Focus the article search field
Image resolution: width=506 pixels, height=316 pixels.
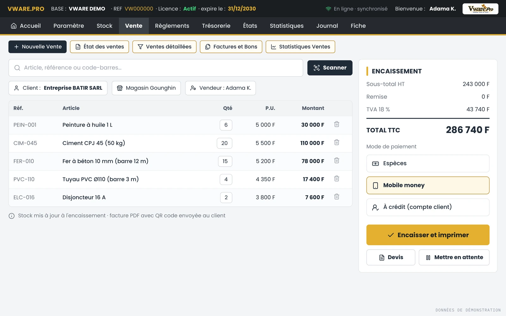tap(156, 68)
